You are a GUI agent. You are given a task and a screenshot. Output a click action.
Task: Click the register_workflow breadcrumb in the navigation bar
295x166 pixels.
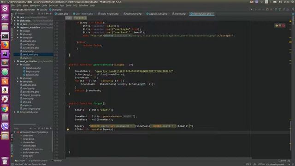tap(23, 10)
